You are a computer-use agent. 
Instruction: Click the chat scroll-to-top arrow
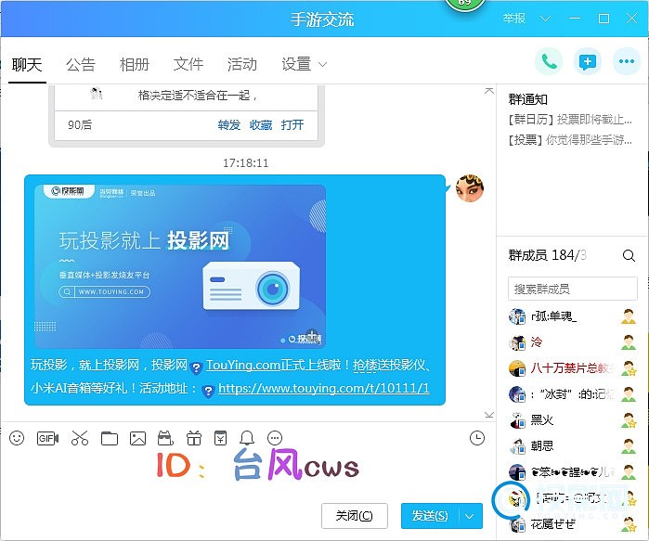(489, 91)
